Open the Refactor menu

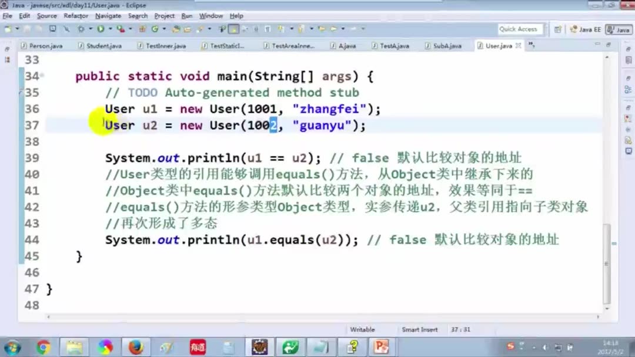coord(75,16)
